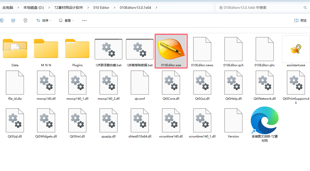Navigate to the 010 Editor breadcrumb
The image size is (310, 171).
pyautogui.click(x=101, y=8)
